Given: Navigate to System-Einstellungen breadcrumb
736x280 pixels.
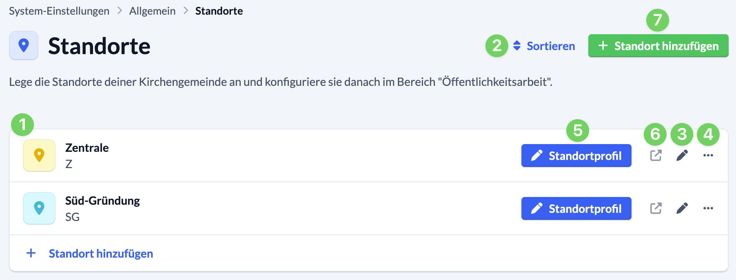Looking at the screenshot, I should click(x=59, y=11).
